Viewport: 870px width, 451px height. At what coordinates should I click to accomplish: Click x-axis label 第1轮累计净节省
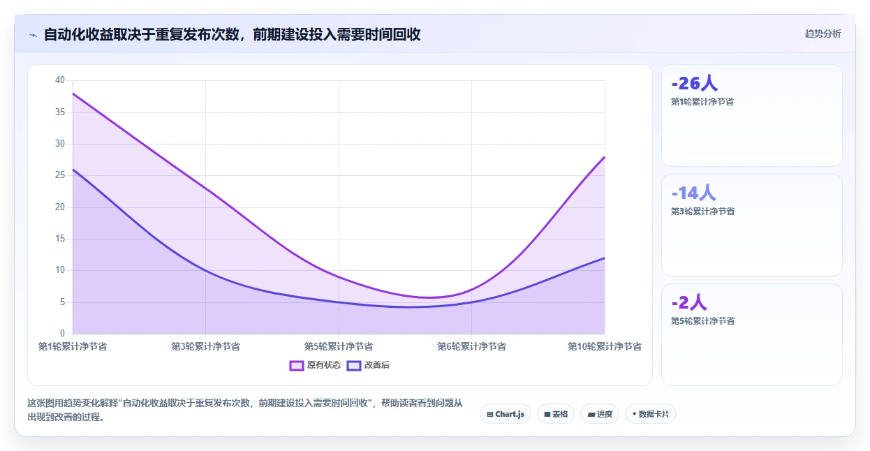pos(73,346)
